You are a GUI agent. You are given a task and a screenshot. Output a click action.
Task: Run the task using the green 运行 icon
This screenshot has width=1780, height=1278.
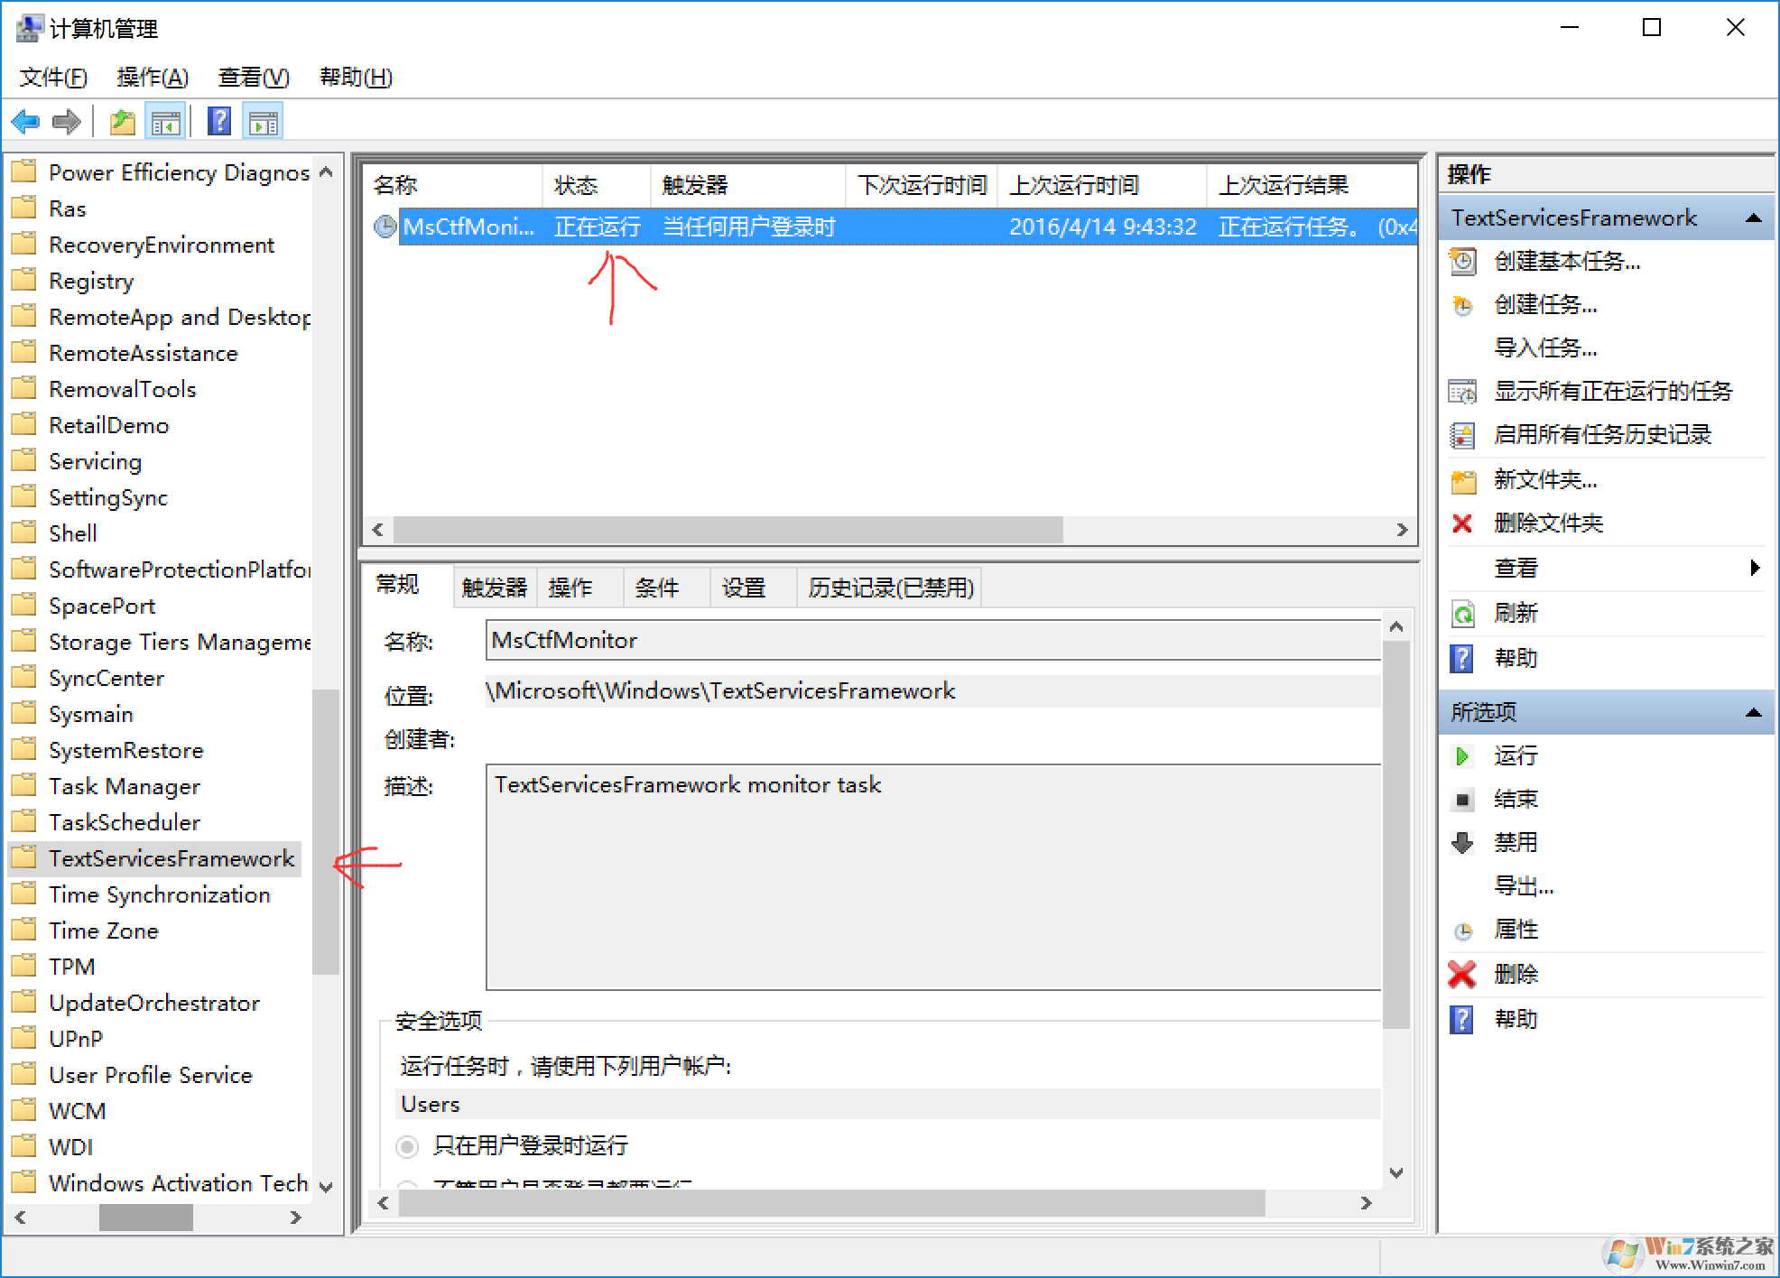pos(1463,756)
